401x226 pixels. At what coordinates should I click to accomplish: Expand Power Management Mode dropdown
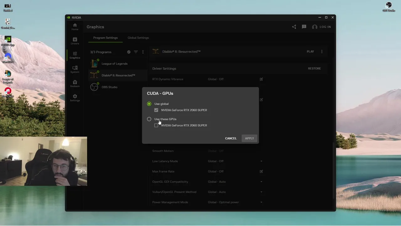[x=261, y=202]
